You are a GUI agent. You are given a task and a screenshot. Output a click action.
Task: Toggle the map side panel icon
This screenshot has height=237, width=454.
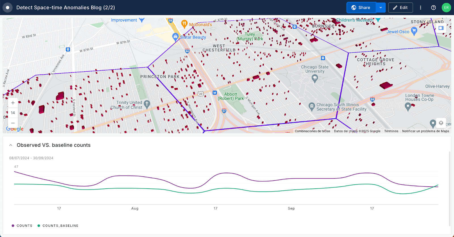pyautogui.click(x=441, y=28)
